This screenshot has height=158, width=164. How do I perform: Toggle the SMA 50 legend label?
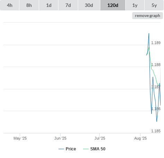pyautogui.click(x=98, y=149)
